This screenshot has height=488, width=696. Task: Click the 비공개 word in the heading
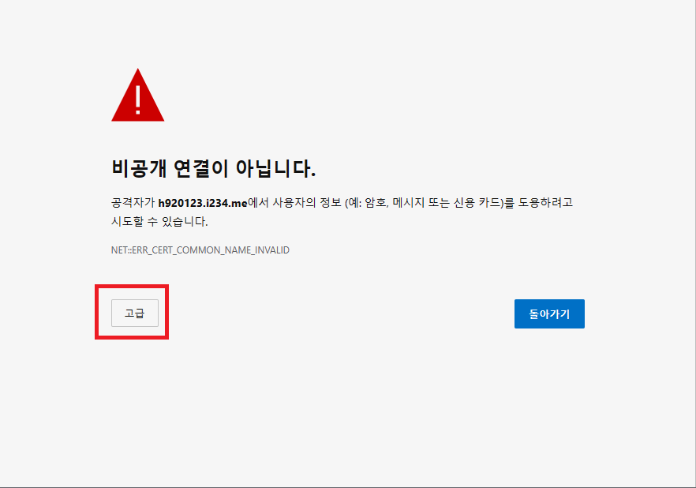139,168
